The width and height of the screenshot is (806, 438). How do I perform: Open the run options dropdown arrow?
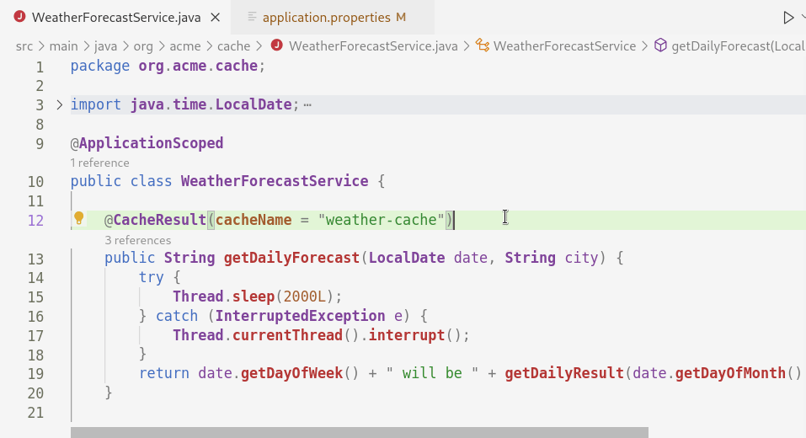pos(803,17)
